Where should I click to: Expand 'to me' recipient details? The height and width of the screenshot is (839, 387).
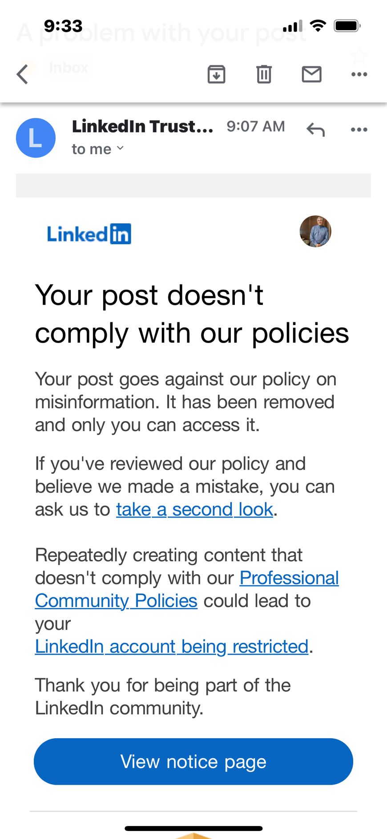point(98,149)
